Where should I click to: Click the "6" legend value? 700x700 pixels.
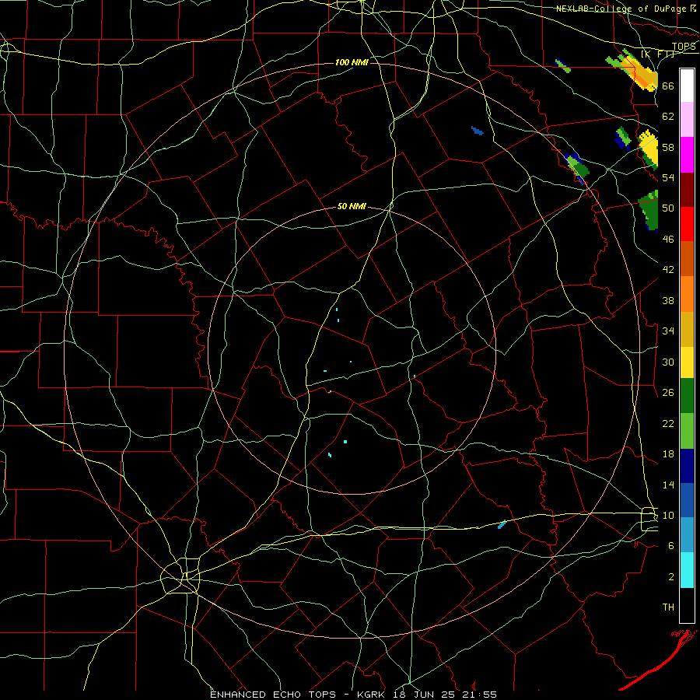click(671, 545)
